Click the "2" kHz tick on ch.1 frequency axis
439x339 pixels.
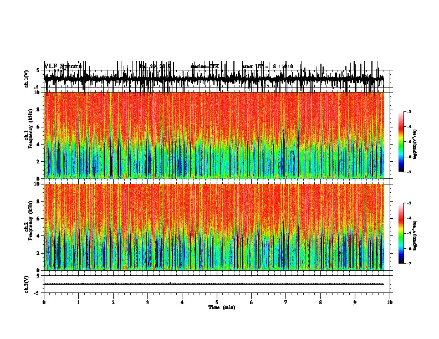pos(39,161)
